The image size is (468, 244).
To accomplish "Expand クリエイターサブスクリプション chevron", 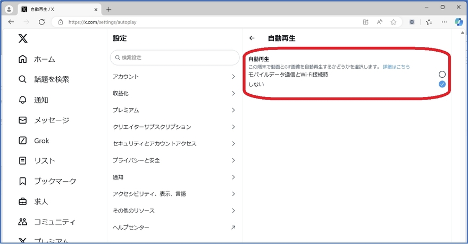I will [233, 127].
